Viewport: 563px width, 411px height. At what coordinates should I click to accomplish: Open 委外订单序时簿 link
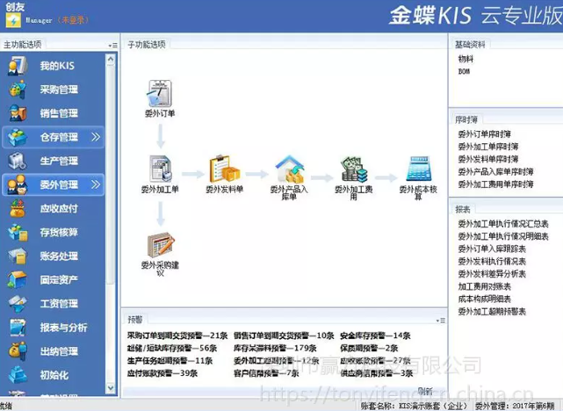[x=484, y=134]
